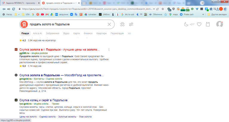Viewport: 229px width, 122px height.
Task: Open the Другие закладки folder
Action: [217, 14]
